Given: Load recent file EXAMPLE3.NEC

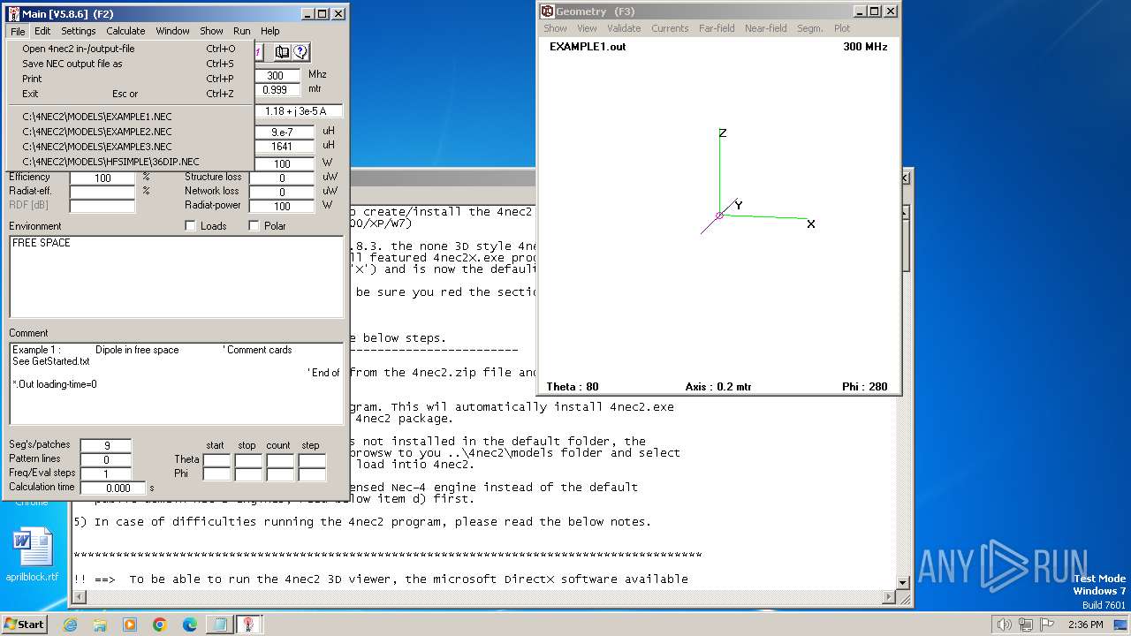Looking at the screenshot, I should pos(130,147).
